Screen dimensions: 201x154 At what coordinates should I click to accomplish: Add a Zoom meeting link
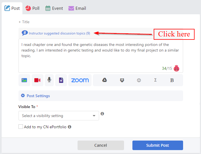[x=80, y=80]
